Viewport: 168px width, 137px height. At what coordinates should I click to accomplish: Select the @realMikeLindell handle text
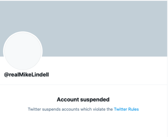click(27, 75)
